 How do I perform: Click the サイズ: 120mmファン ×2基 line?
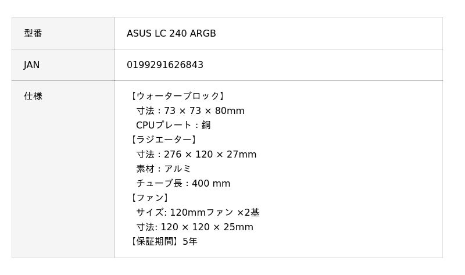pos(198,212)
